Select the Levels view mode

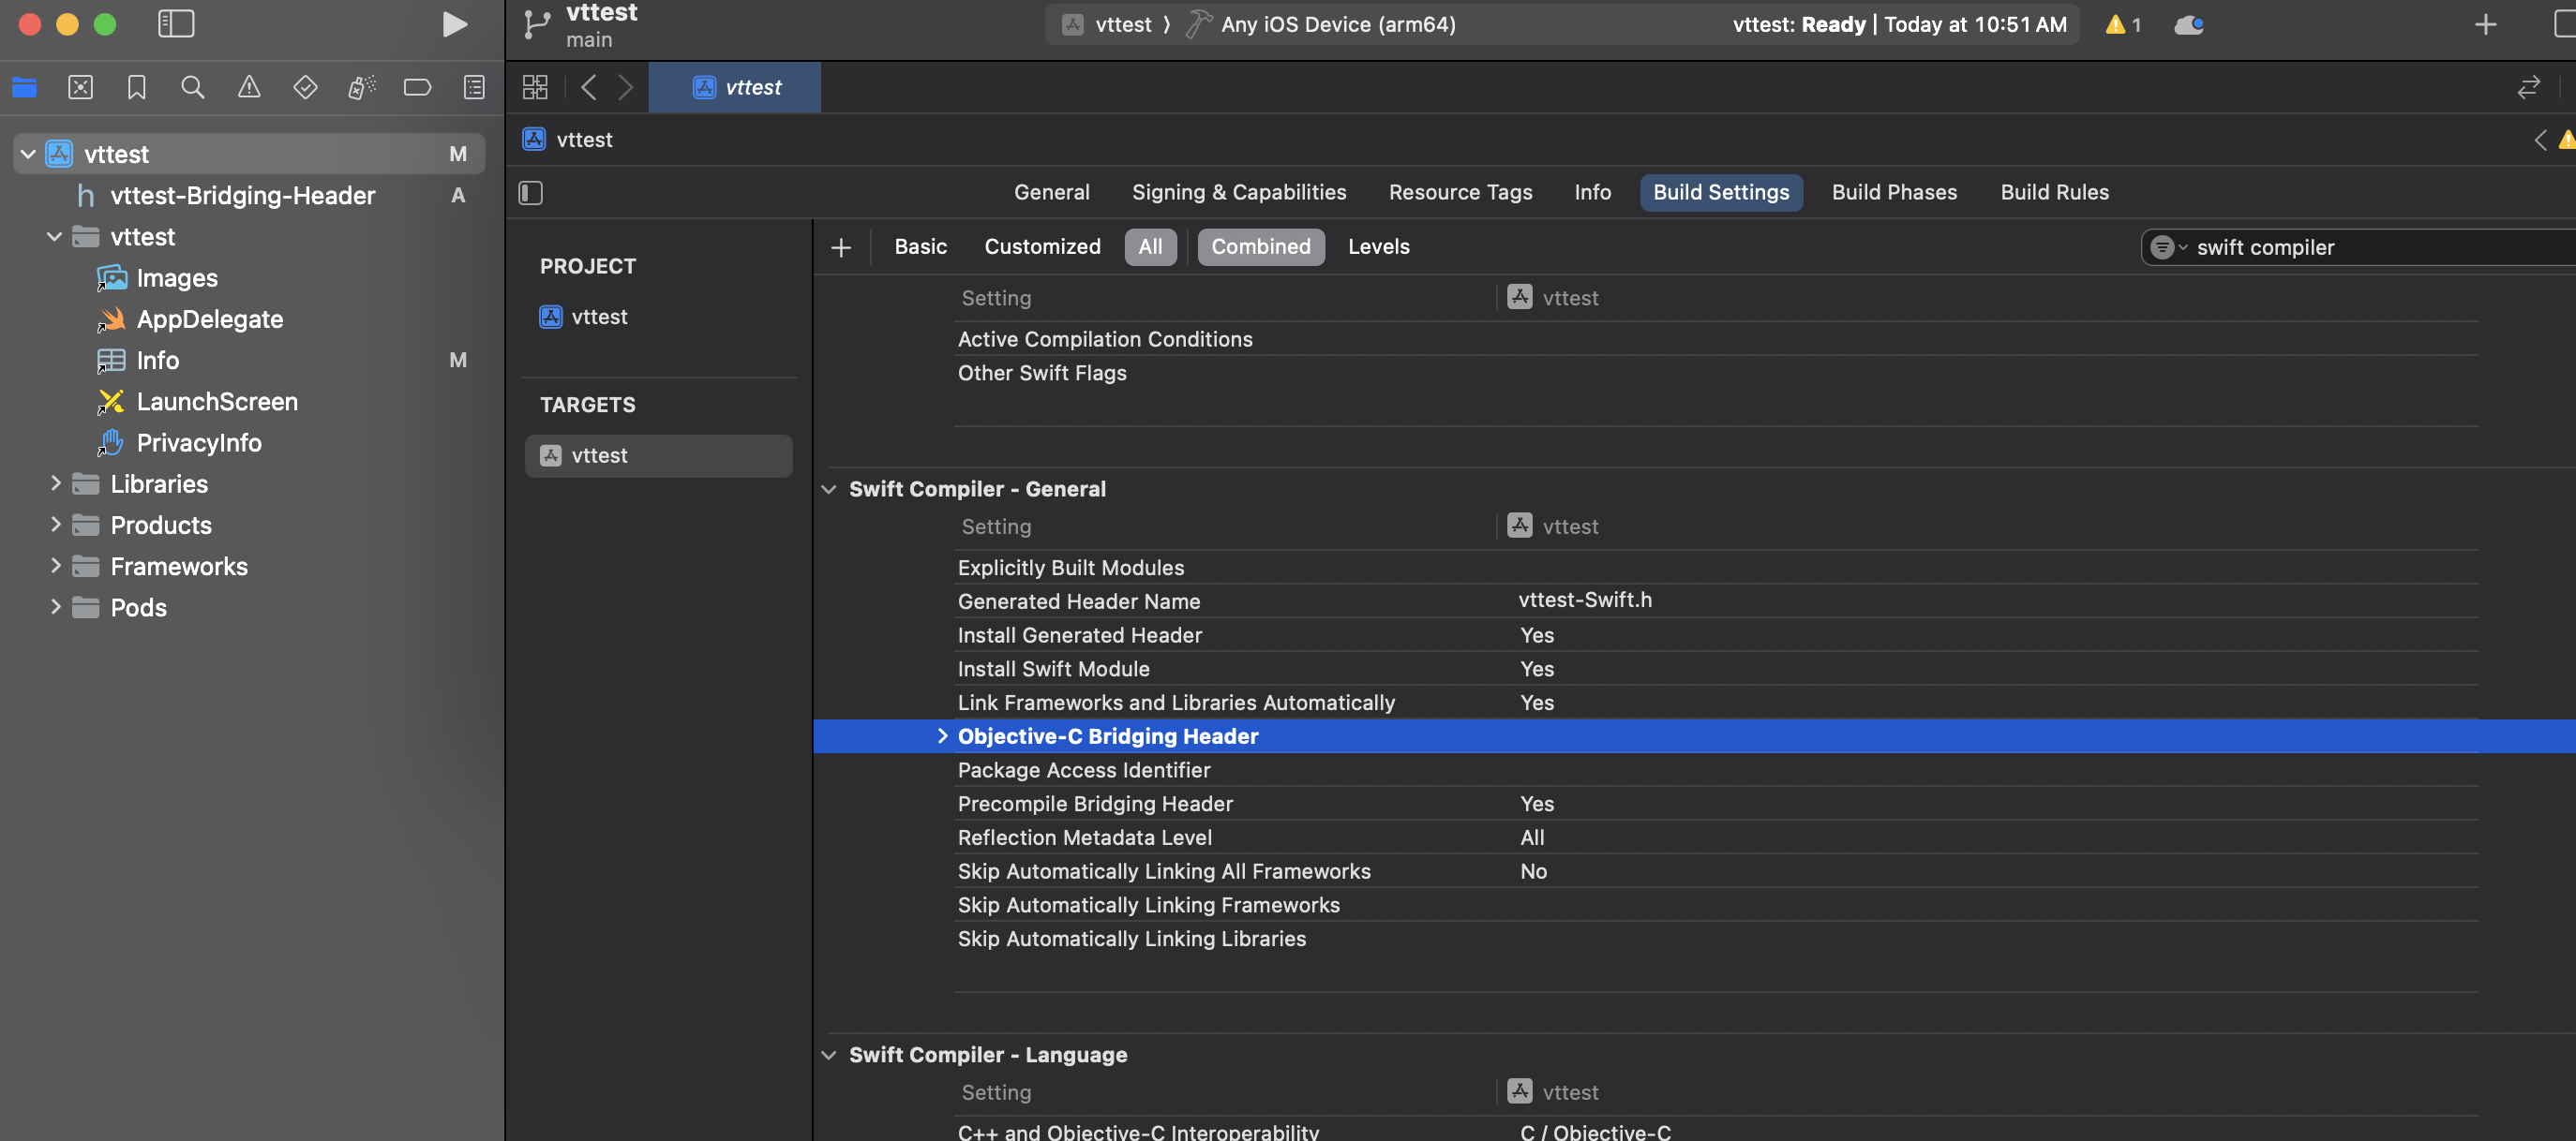click(x=1378, y=246)
